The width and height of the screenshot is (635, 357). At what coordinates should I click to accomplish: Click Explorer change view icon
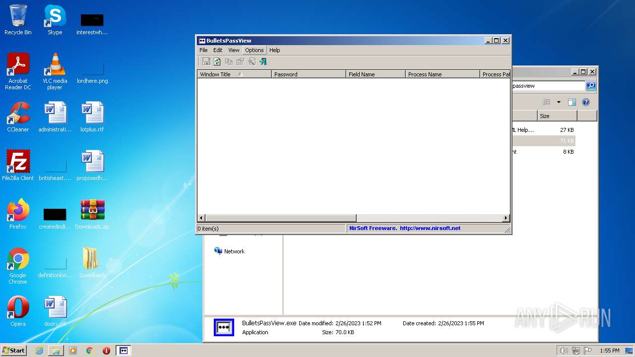coord(546,102)
